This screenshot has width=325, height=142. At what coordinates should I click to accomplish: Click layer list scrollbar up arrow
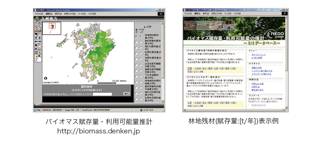pos(162,23)
